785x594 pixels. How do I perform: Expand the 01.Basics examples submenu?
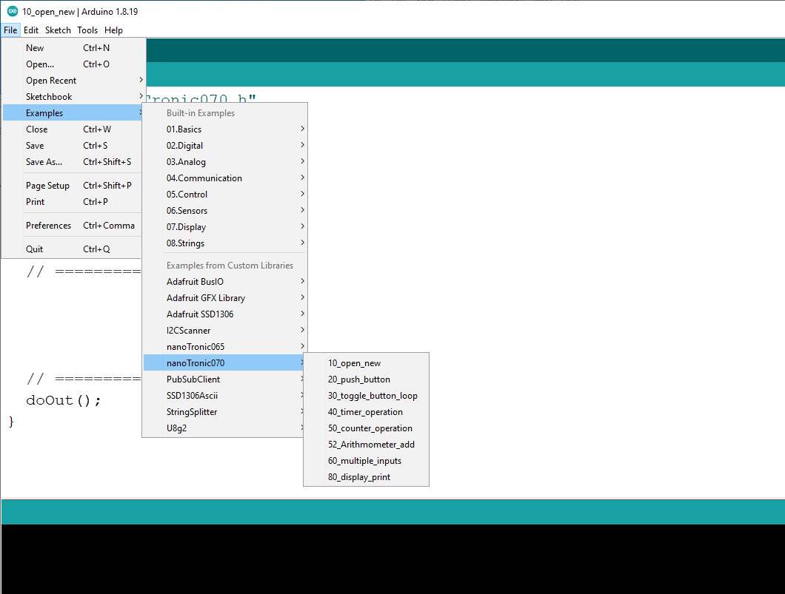[x=184, y=129]
